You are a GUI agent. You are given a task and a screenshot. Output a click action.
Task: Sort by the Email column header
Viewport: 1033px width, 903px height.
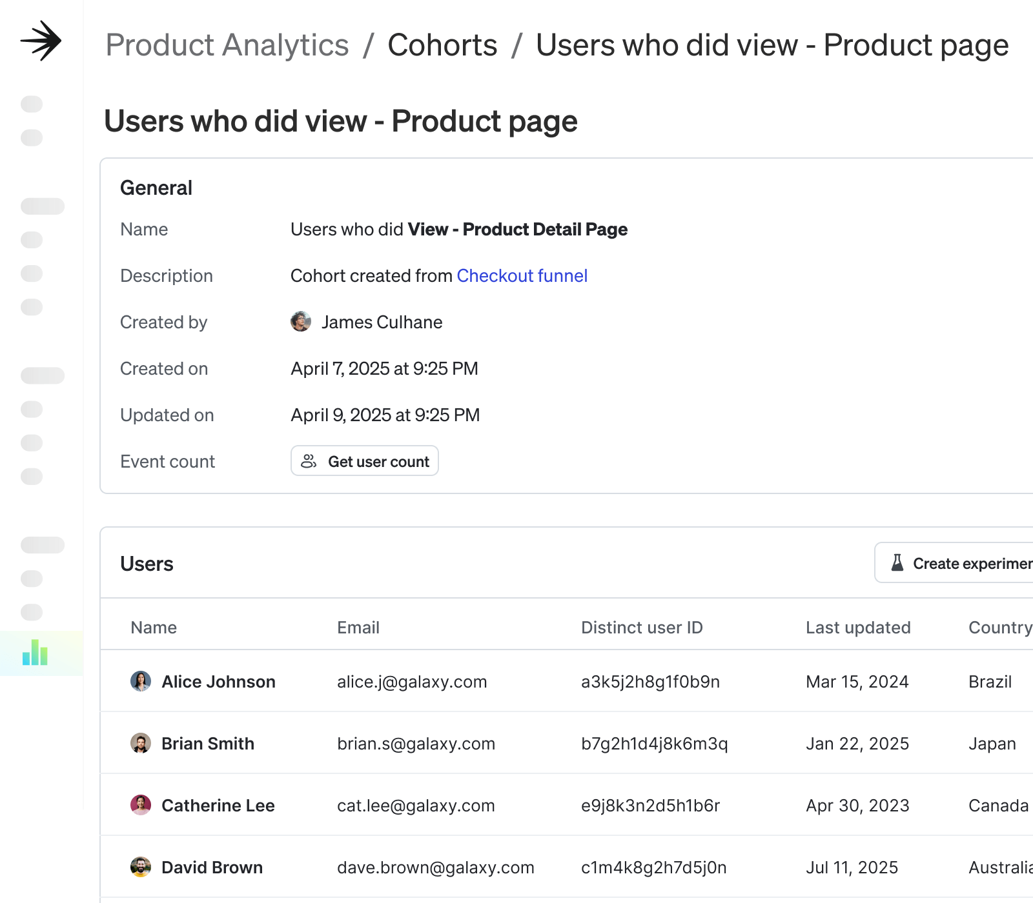[358, 628]
